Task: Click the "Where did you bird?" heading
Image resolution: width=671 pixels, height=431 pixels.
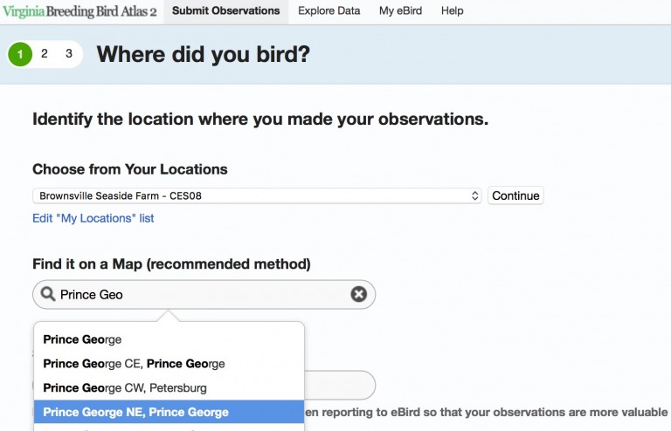Action: click(203, 55)
